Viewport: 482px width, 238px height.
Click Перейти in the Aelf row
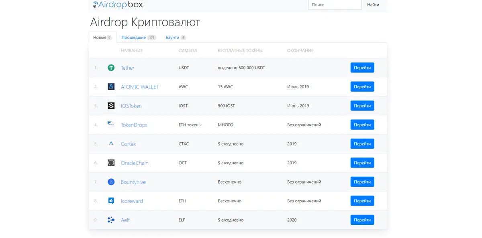(x=362, y=220)
